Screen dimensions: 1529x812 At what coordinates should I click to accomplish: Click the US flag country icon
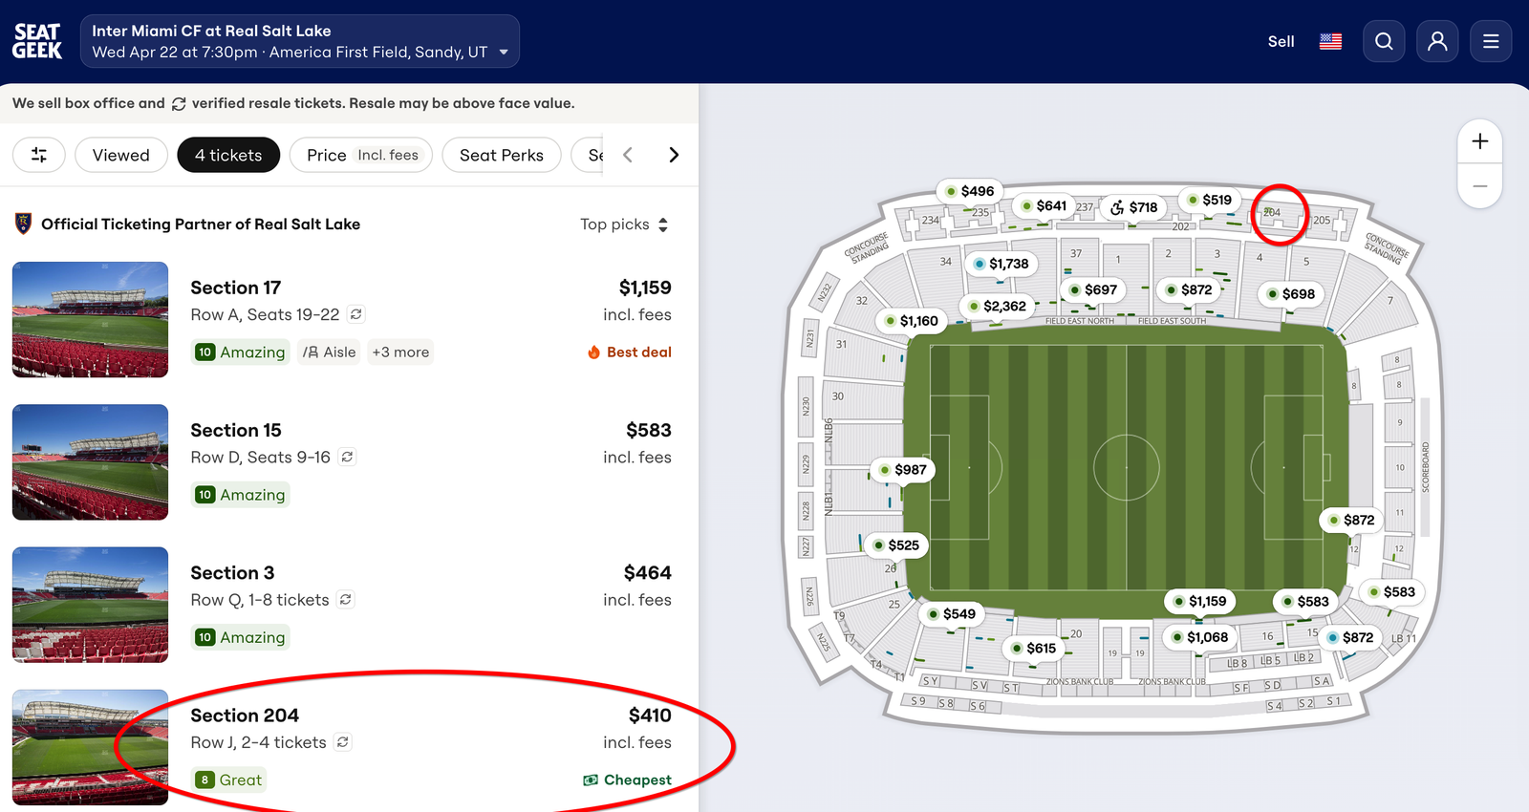[x=1330, y=41]
